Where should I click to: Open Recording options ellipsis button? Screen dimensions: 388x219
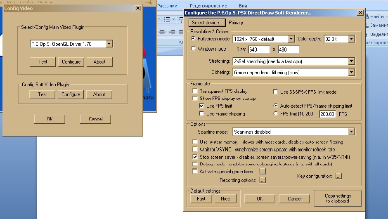click(263, 180)
